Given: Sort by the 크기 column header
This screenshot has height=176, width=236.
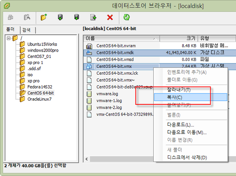Looking at the screenshot, I should point(179,38).
